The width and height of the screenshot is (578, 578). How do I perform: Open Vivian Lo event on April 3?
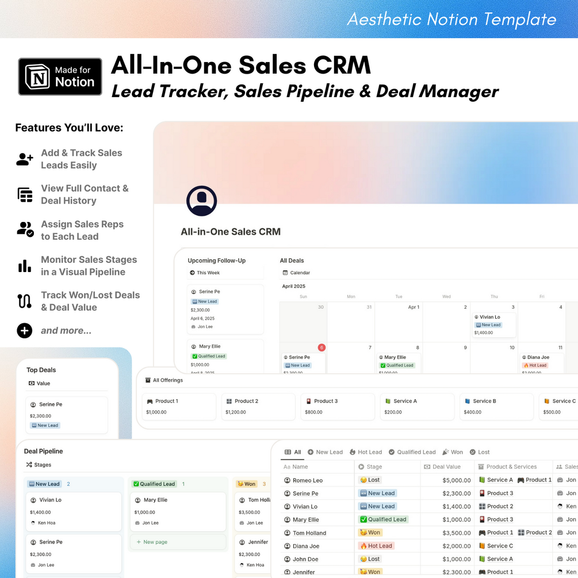coord(494,325)
